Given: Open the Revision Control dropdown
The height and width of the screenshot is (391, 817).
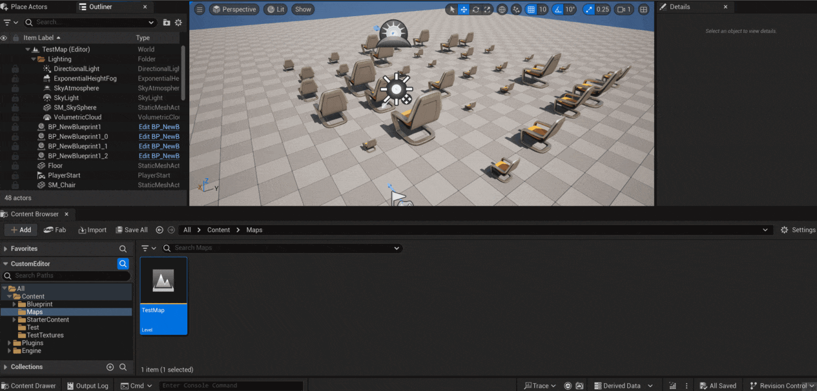Looking at the screenshot, I should (781, 385).
